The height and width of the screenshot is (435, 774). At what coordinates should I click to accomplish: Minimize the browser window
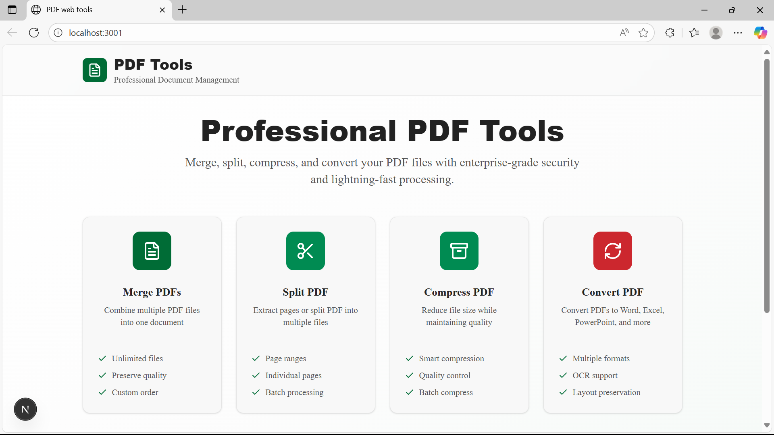pyautogui.click(x=705, y=10)
